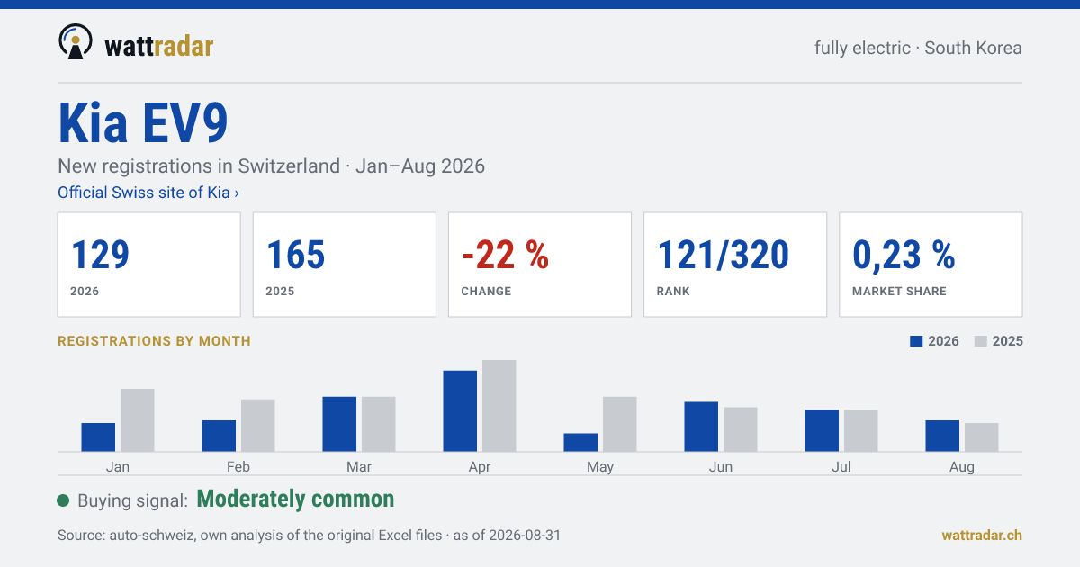
Task: Click the blue 2026 bar for May
Action: (x=580, y=443)
